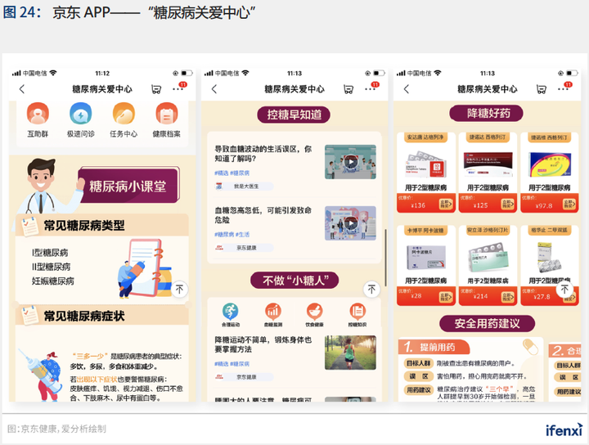The image size is (589, 445).
Task: Tap the #糖尿病 #生活 tags
Action: pyautogui.click(x=232, y=234)
